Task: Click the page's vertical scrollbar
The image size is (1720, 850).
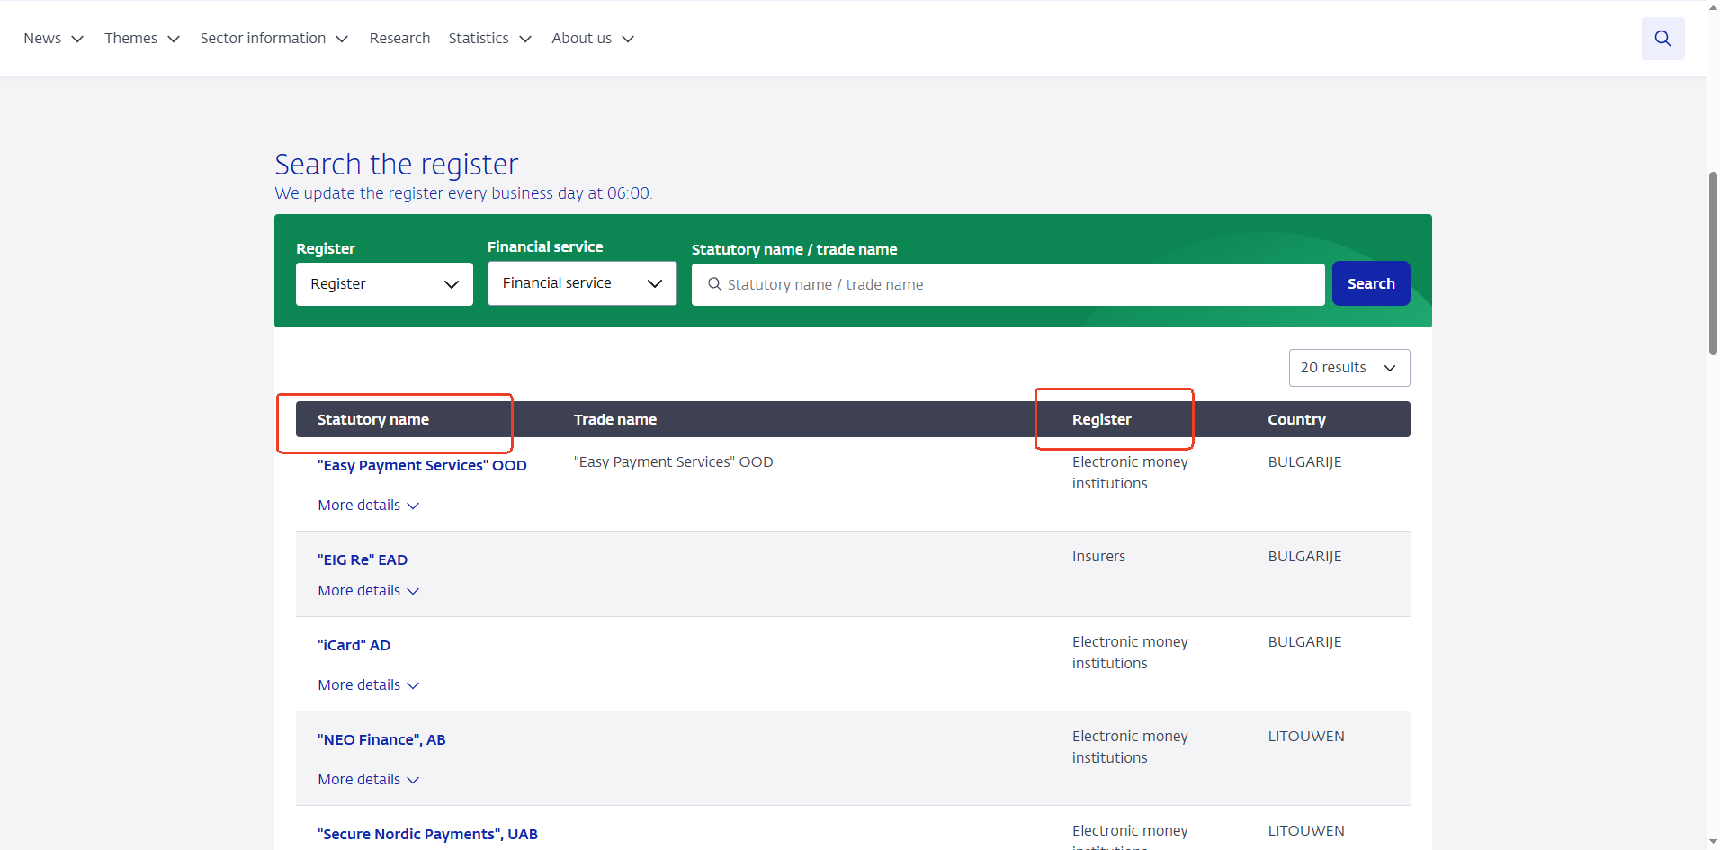Action: 1713,263
